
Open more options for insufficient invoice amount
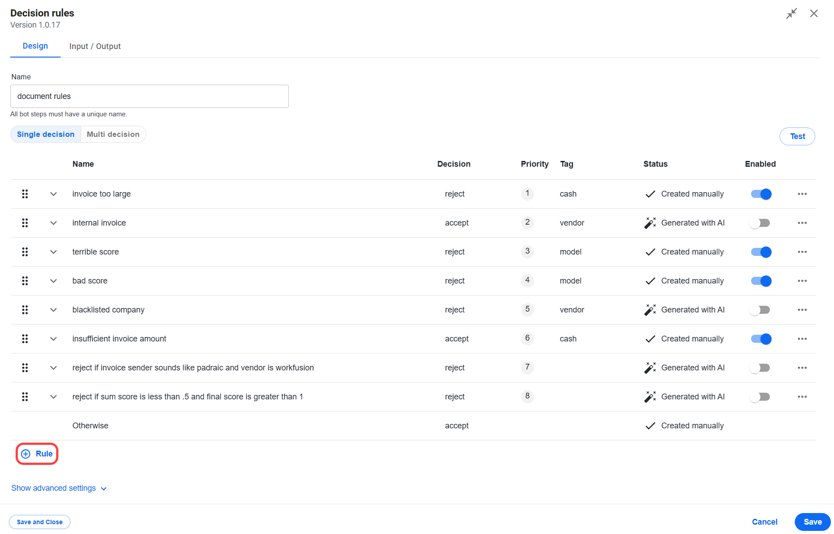point(802,339)
